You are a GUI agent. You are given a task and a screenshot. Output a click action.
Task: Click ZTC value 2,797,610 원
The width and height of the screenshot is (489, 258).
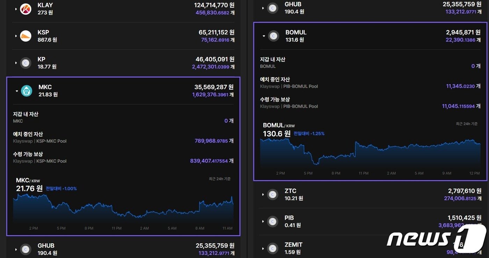tap(465, 191)
